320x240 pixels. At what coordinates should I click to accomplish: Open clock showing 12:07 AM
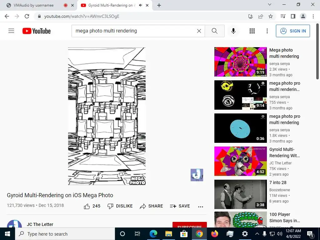pyautogui.click(x=293, y=234)
